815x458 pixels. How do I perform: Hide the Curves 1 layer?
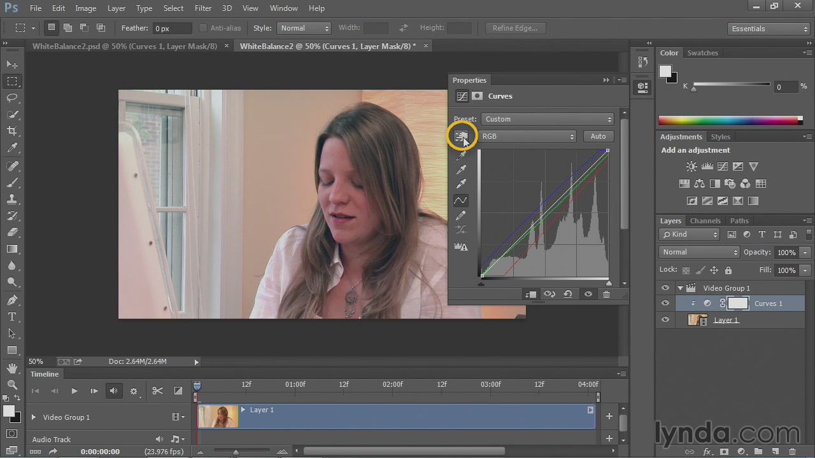[665, 303]
